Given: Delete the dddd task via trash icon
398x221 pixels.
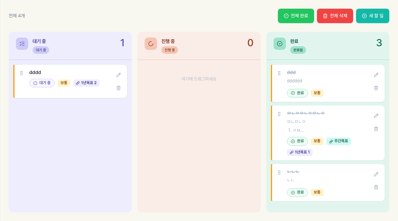Looking at the screenshot, I should [119, 88].
